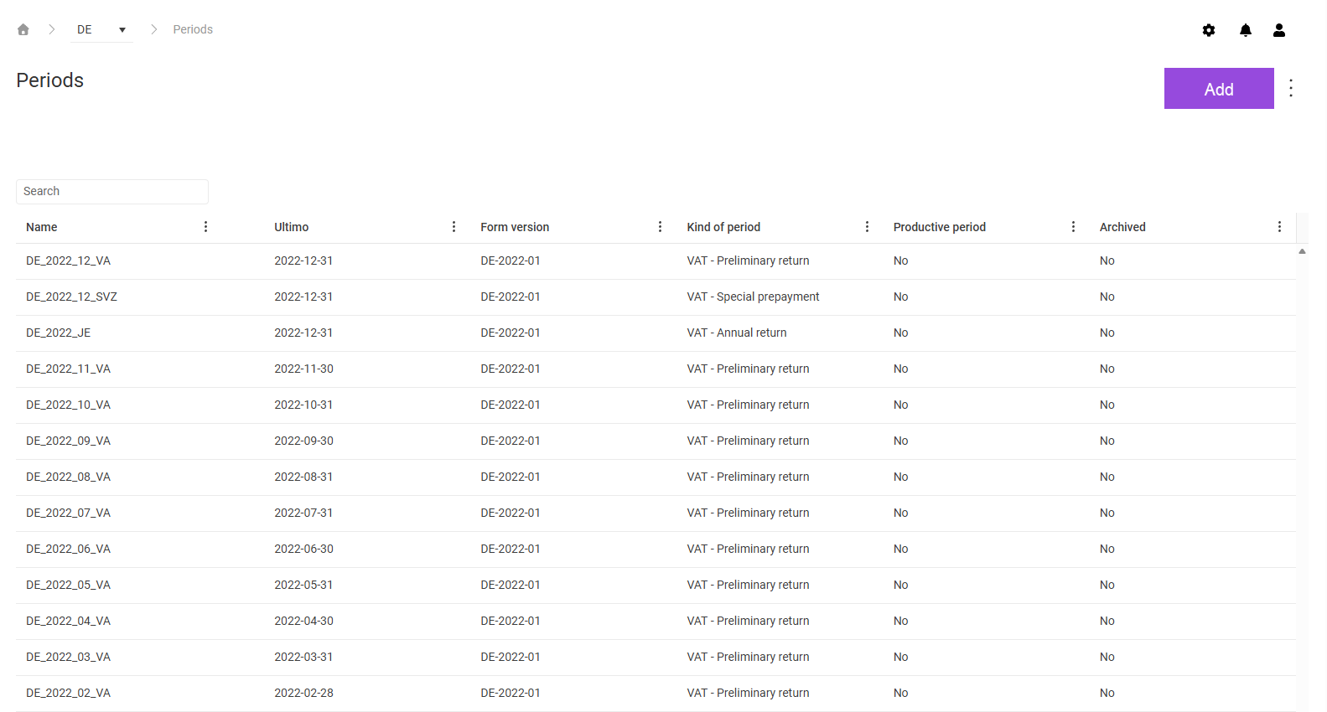
Task: Focus the Search input field
Action: 112,192
